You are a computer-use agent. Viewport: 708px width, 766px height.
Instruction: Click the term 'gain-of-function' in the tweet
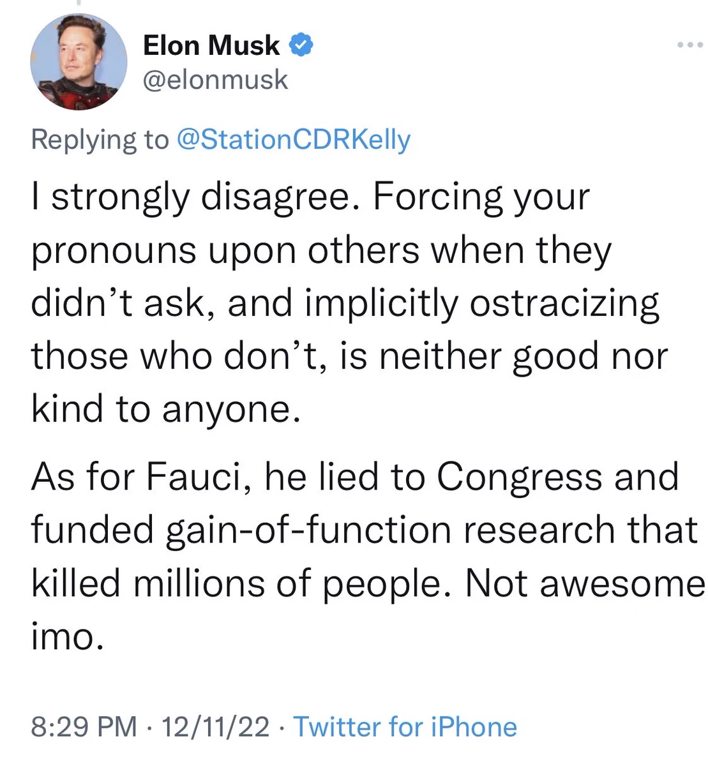click(309, 531)
